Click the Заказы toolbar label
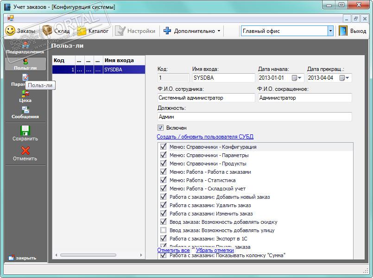 26,31
